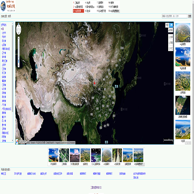Screen dimensions: 194x194
Task: Tick the bottom checkbox in map layer panel
Action: 170,48
